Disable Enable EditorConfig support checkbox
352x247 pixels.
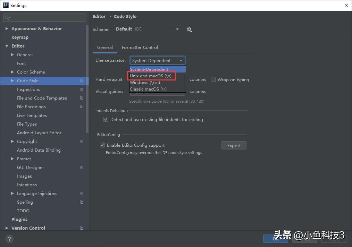pyautogui.click(x=102, y=145)
